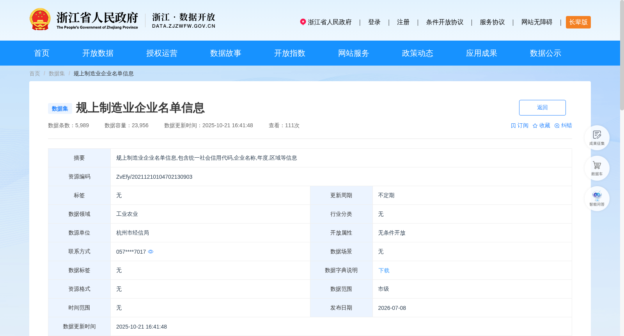The width and height of the screenshot is (624, 336).
Task: Click the 登录 login link
Action: (x=374, y=22)
